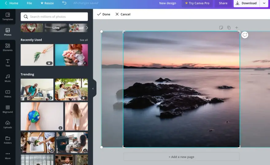
Task: Open the Resize menu
Action: pos(47,3)
